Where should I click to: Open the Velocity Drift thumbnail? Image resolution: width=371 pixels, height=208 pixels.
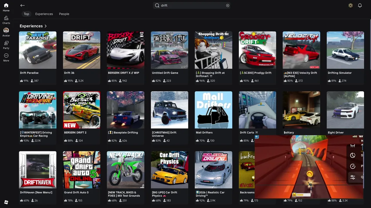tap(301, 50)
